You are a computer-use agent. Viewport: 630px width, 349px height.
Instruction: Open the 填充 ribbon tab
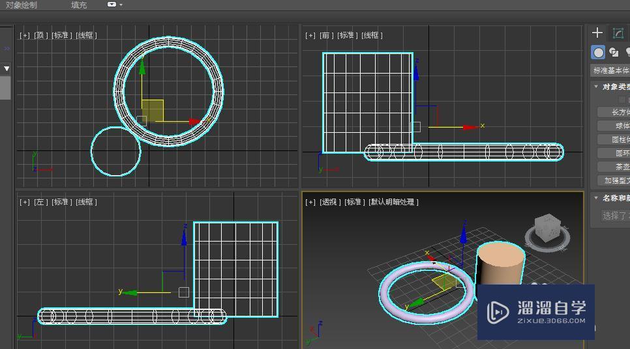79,5
